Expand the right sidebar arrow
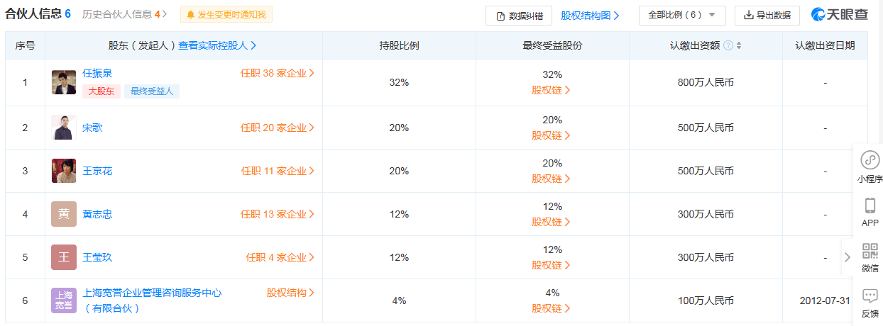The width and height of the screenshot is (883, 326). coord(847,257)
